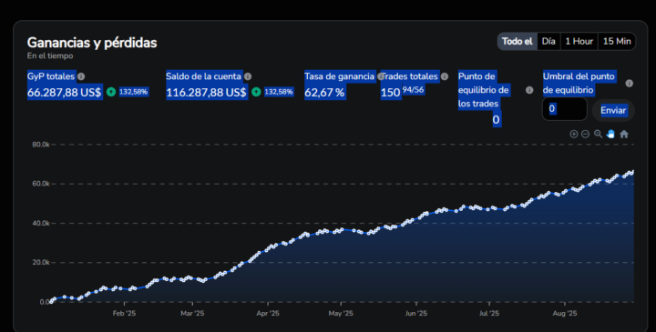Screen dimensions: 656x332
Task: Click info icon for Umbral del punto
Action: [629, 83]
